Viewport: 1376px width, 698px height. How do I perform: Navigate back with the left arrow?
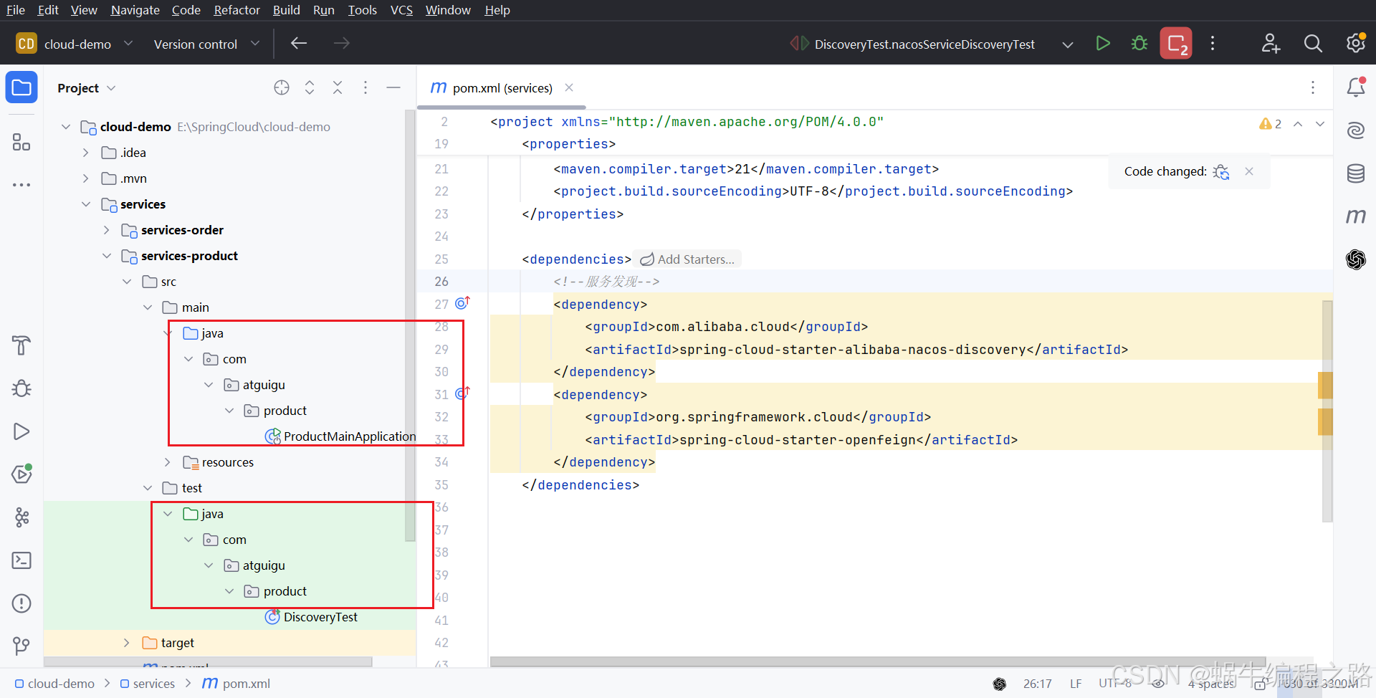click(x=299, y=44)
